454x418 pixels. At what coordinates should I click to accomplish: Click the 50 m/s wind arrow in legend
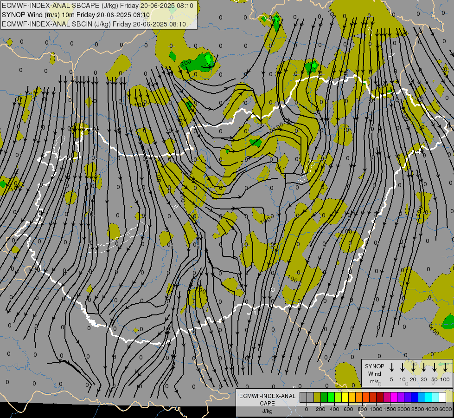(435, 367)
